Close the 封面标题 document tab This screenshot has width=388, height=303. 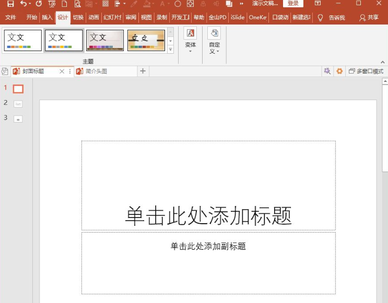pos(62,71)
